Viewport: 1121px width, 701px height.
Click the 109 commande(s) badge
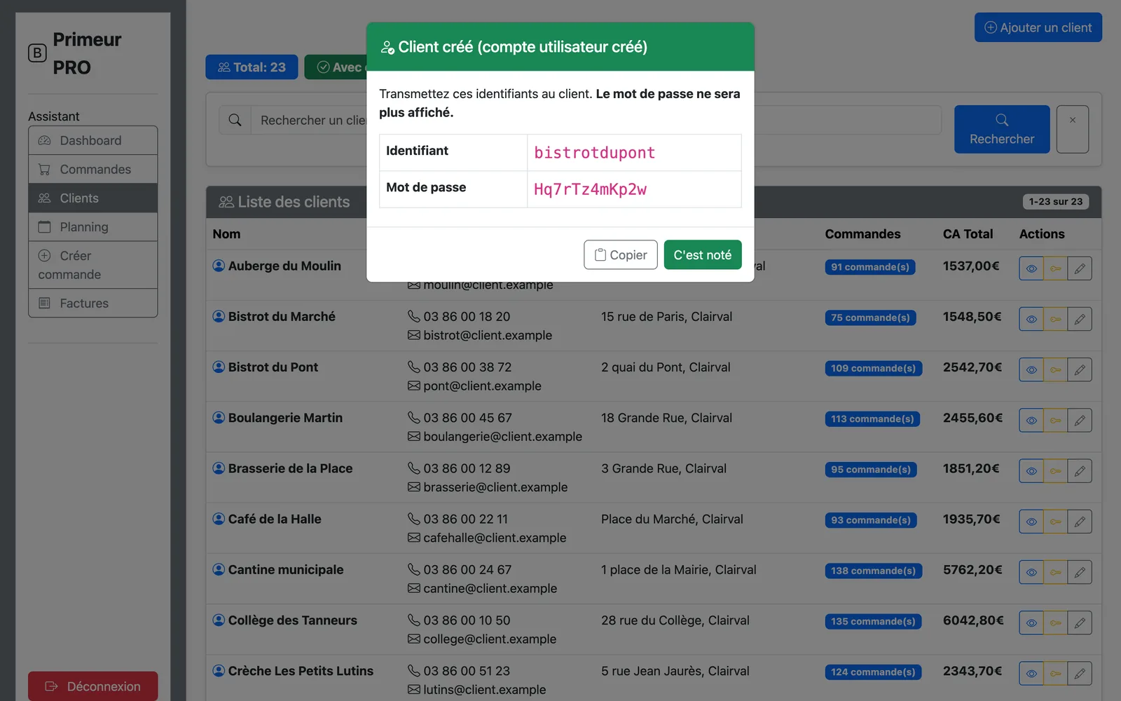(x=873, y=368)
